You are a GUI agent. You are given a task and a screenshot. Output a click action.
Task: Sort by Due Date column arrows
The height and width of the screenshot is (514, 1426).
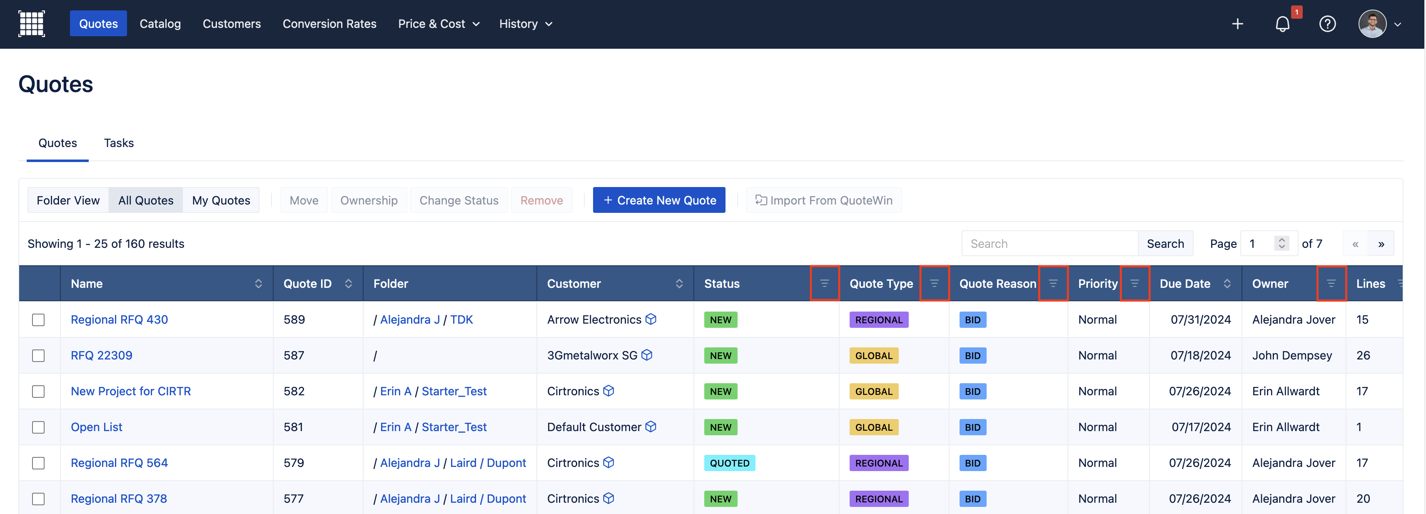(1227, 284)
